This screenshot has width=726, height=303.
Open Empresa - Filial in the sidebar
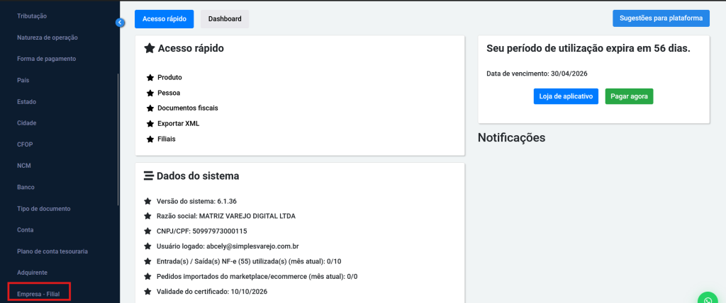pos(39,293)
